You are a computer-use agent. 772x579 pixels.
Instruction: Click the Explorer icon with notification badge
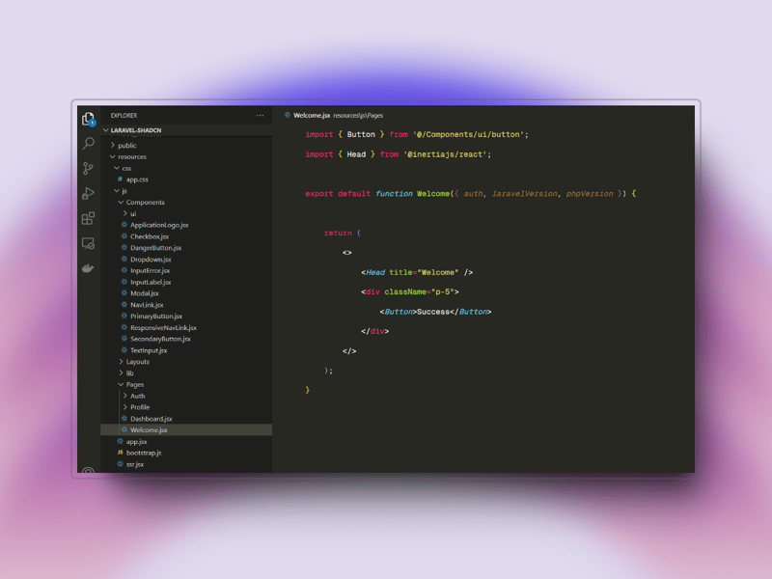click(x=88, y=118)
